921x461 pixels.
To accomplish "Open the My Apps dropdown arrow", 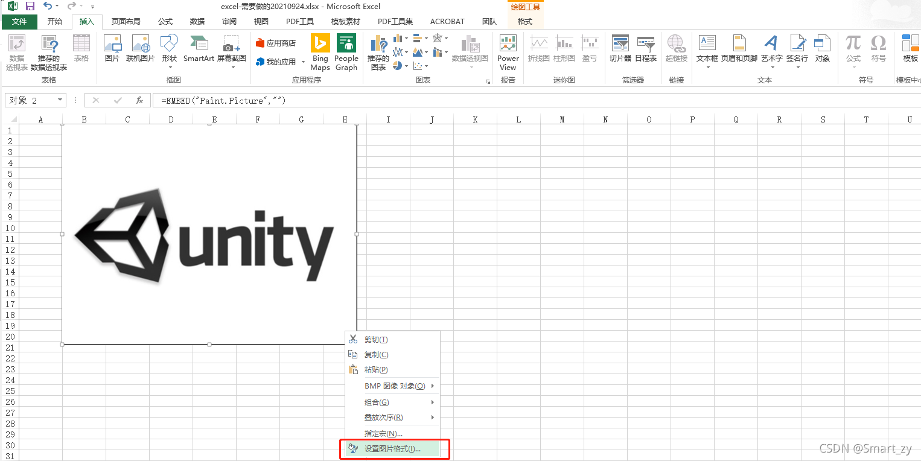I will click(303, 62).
